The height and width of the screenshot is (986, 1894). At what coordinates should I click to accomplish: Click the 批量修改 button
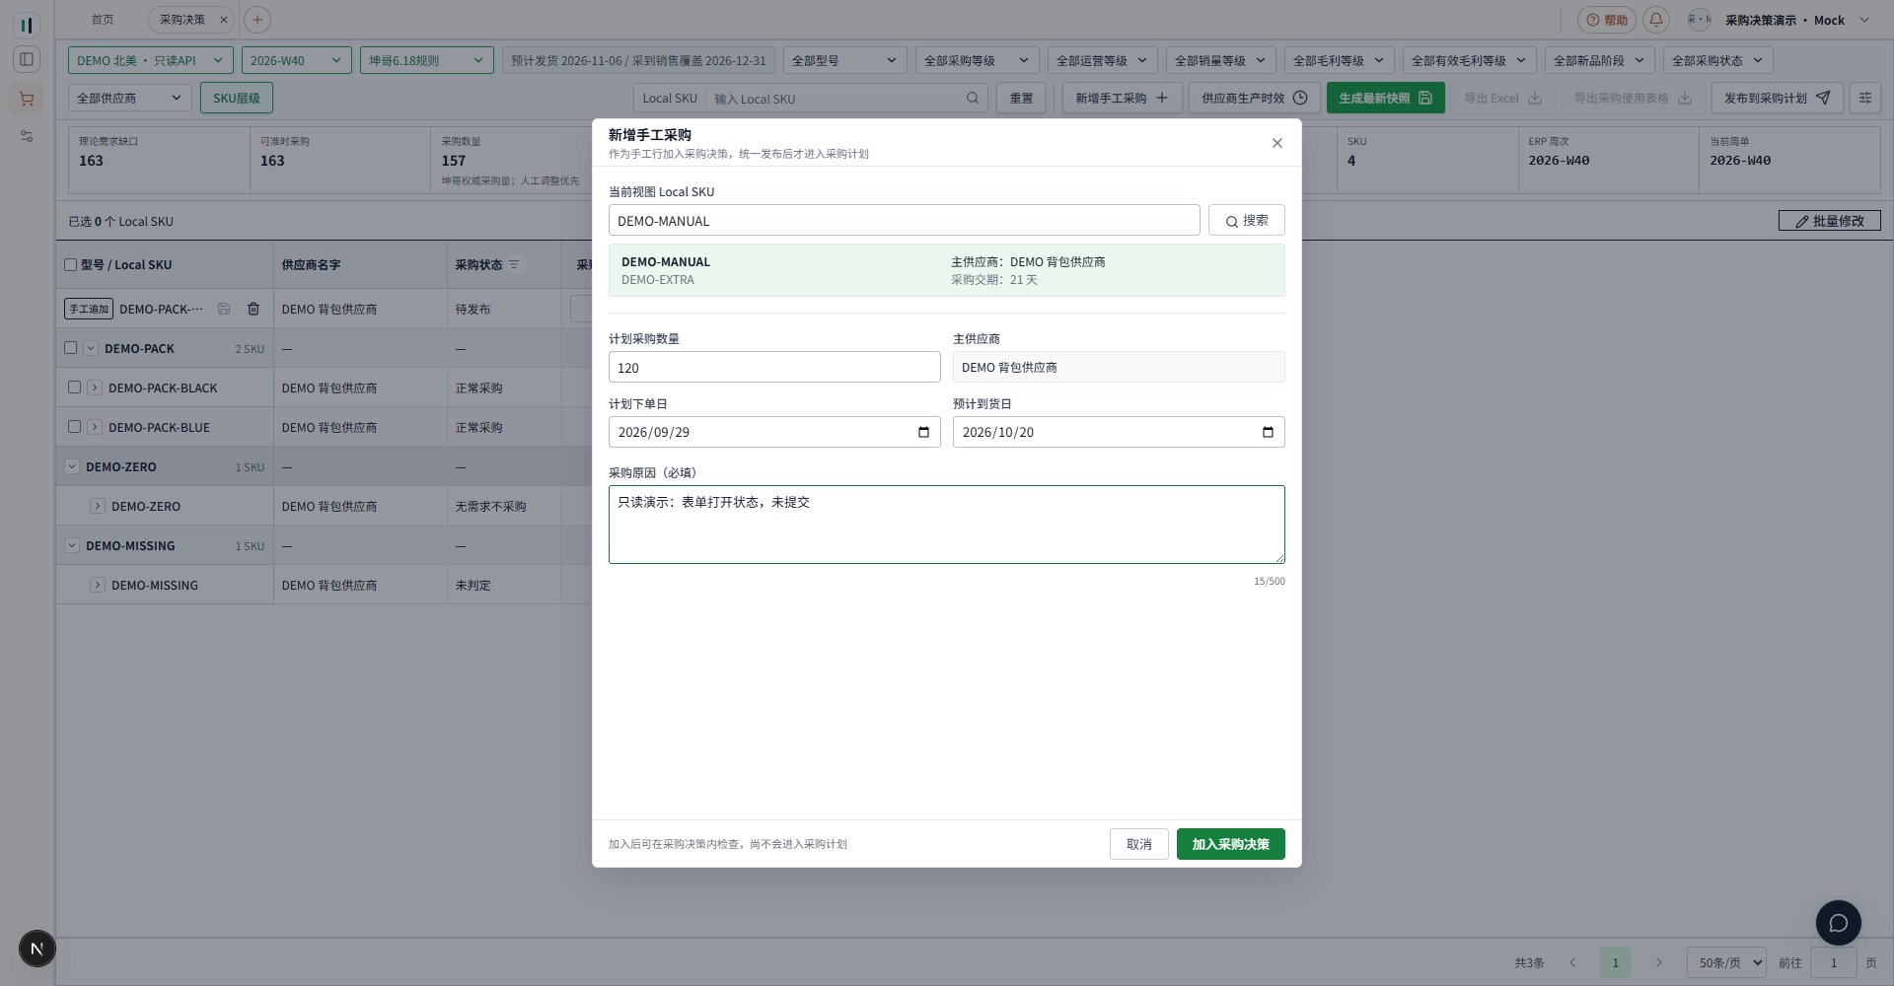(1829, 221)
